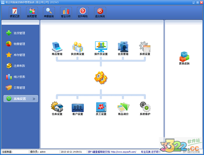Open 单据查询 document search
The width and height of the screenshot is (204, 155).
click(x=49, y=13)
